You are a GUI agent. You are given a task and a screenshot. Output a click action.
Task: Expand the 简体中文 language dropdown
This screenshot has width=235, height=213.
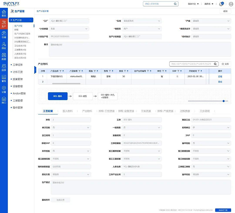[194, 4]
